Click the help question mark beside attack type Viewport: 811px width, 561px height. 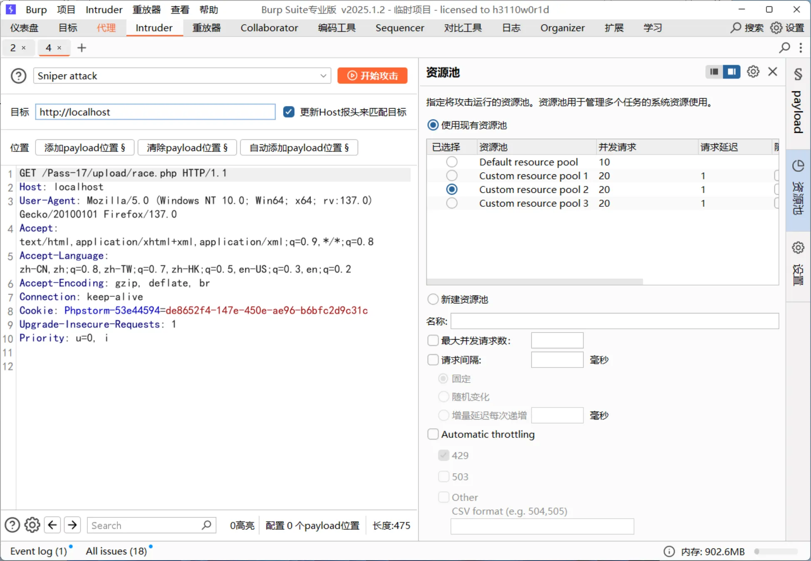pos(18,76)
